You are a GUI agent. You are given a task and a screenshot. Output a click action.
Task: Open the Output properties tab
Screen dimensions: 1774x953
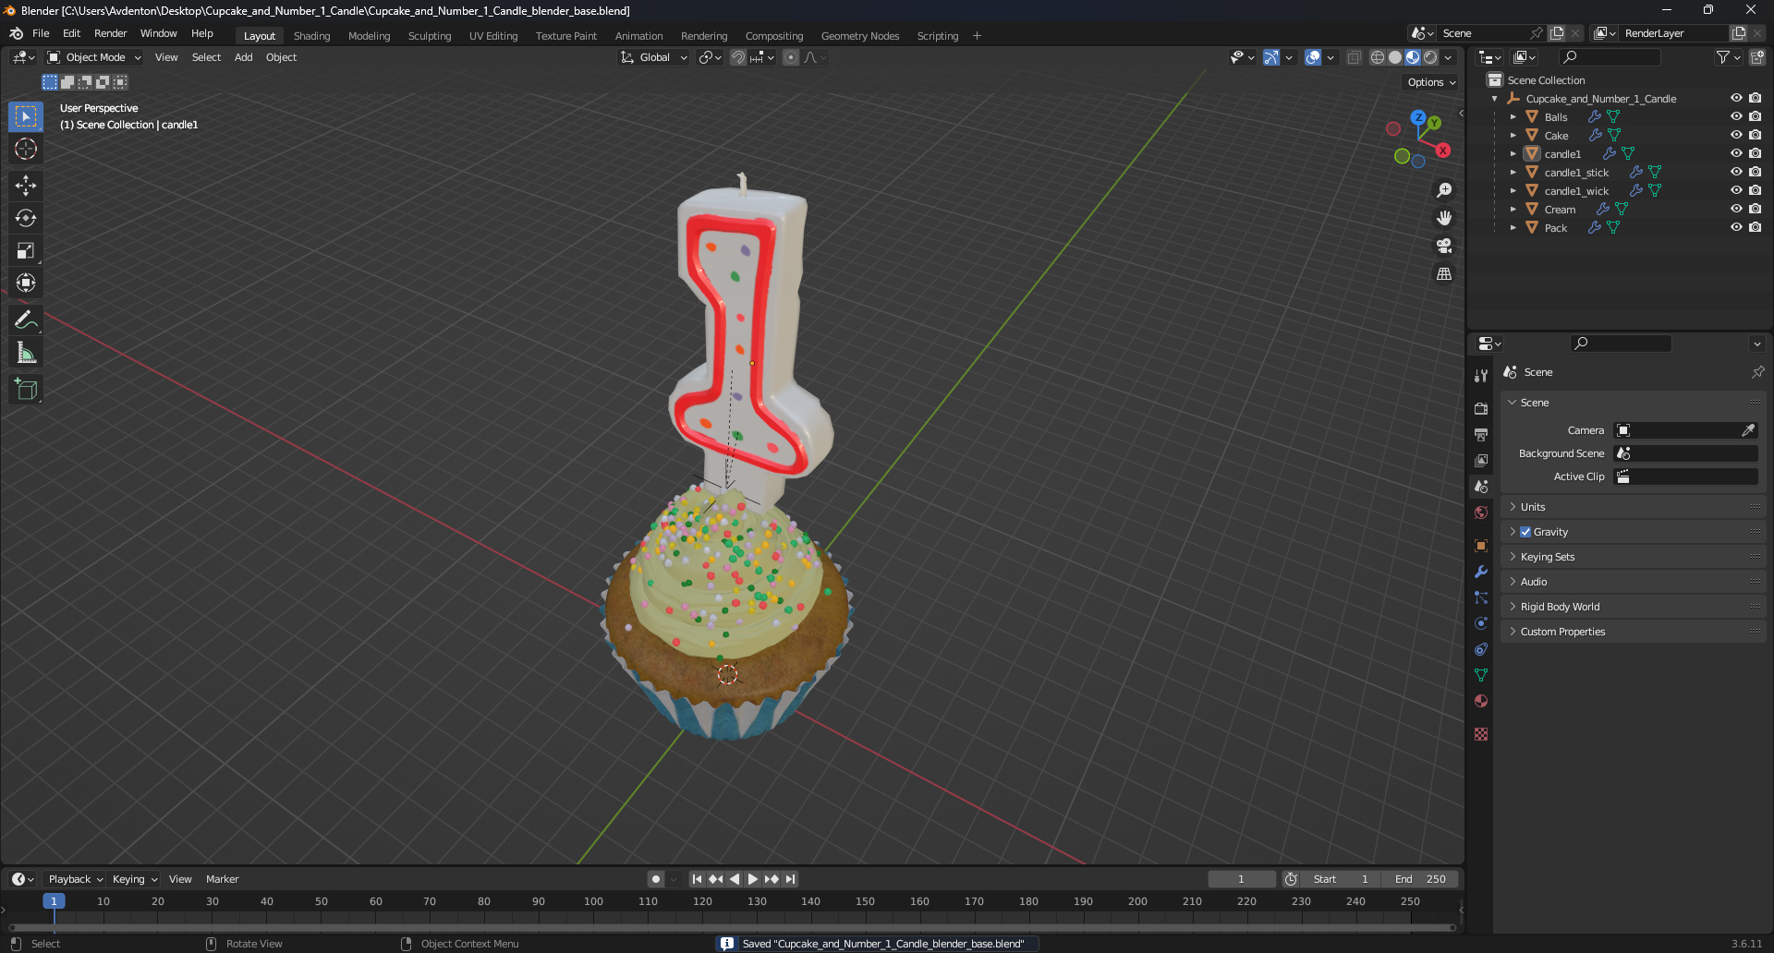pos(1481,434)
